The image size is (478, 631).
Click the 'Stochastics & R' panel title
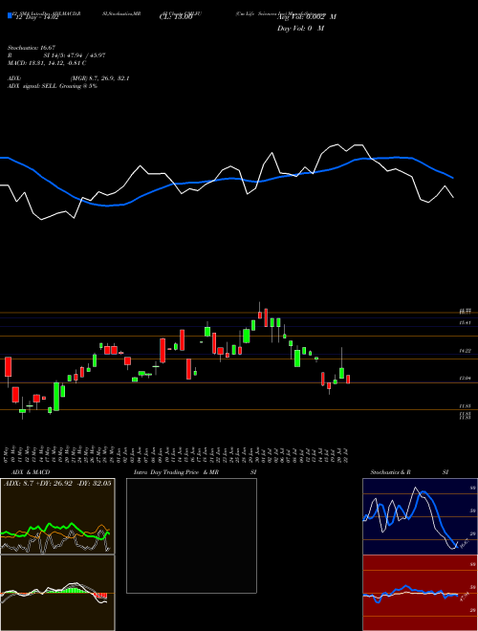(x=391, y=472)
